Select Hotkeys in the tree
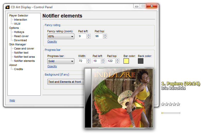201x140 pixels. click(19, 32)
